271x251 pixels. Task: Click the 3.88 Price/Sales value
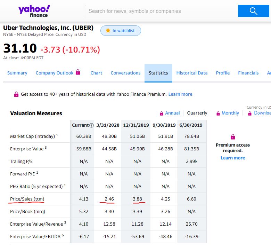coord(137,199)
